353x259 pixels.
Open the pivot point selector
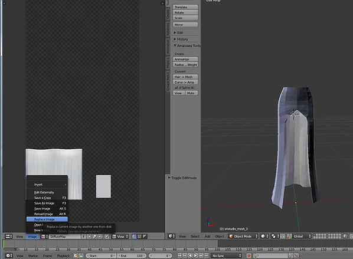[x=274, y=236]
